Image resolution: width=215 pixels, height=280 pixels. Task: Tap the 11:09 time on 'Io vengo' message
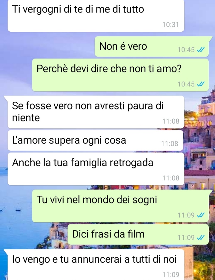[x=171, y=274]
